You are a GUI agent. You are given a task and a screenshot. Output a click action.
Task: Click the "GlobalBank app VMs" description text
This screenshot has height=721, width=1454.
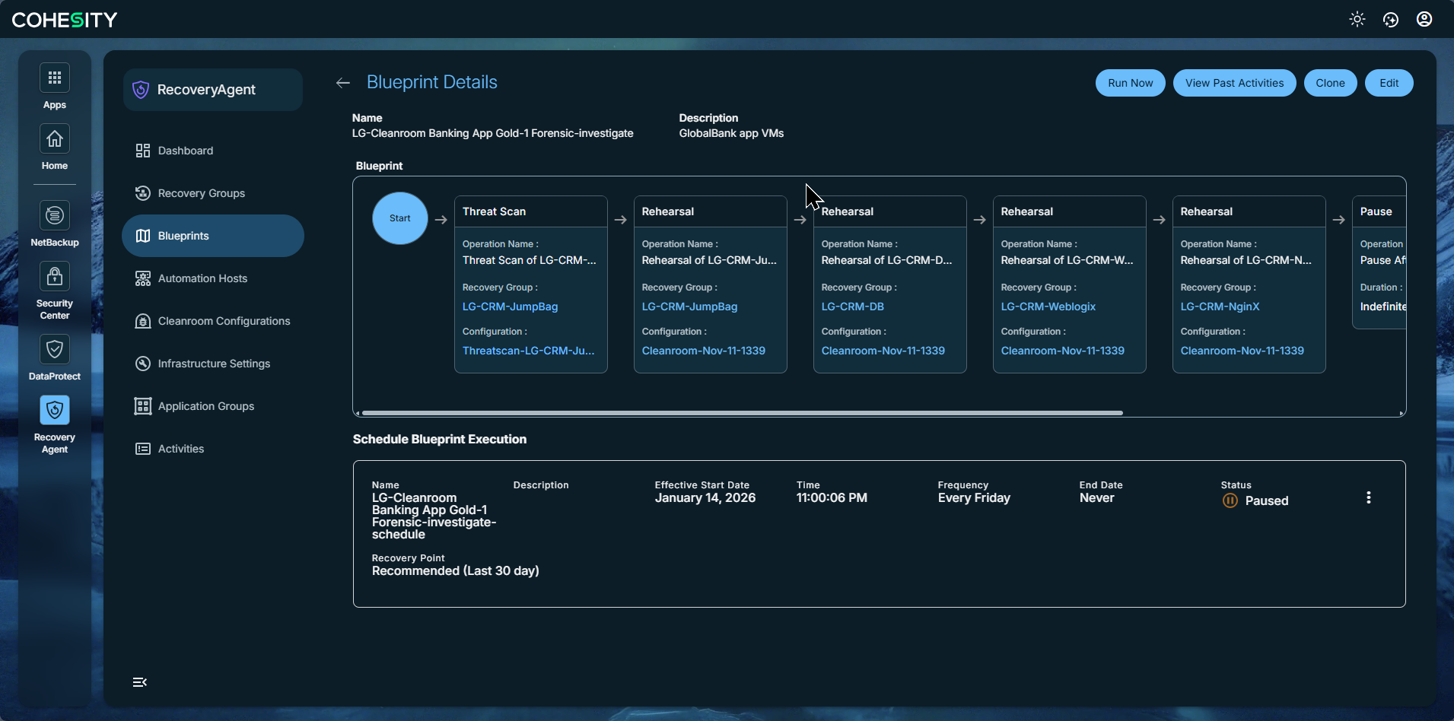(x=731, y=133)
